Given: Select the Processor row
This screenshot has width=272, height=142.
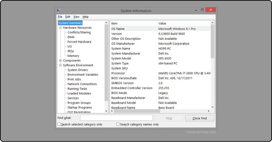Looking at the screenshot, I should click(160, 73).
